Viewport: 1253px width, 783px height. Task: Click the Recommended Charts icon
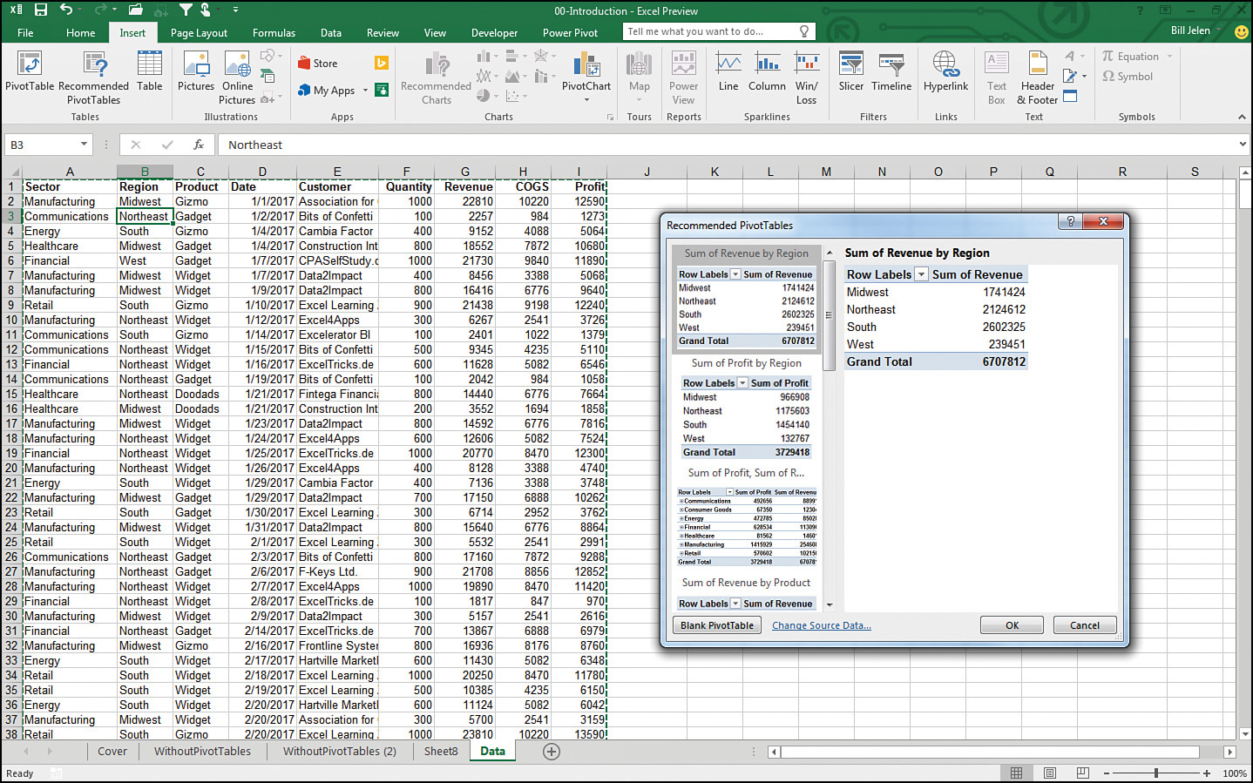click(x=436, y=77)
